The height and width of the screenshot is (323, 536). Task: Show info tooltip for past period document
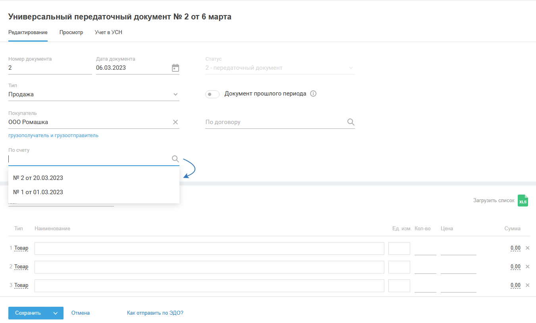click(x=313, y=94)
